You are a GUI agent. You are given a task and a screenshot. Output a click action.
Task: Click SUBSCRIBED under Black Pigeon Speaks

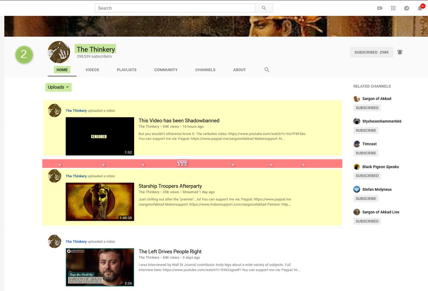(367, 176)
